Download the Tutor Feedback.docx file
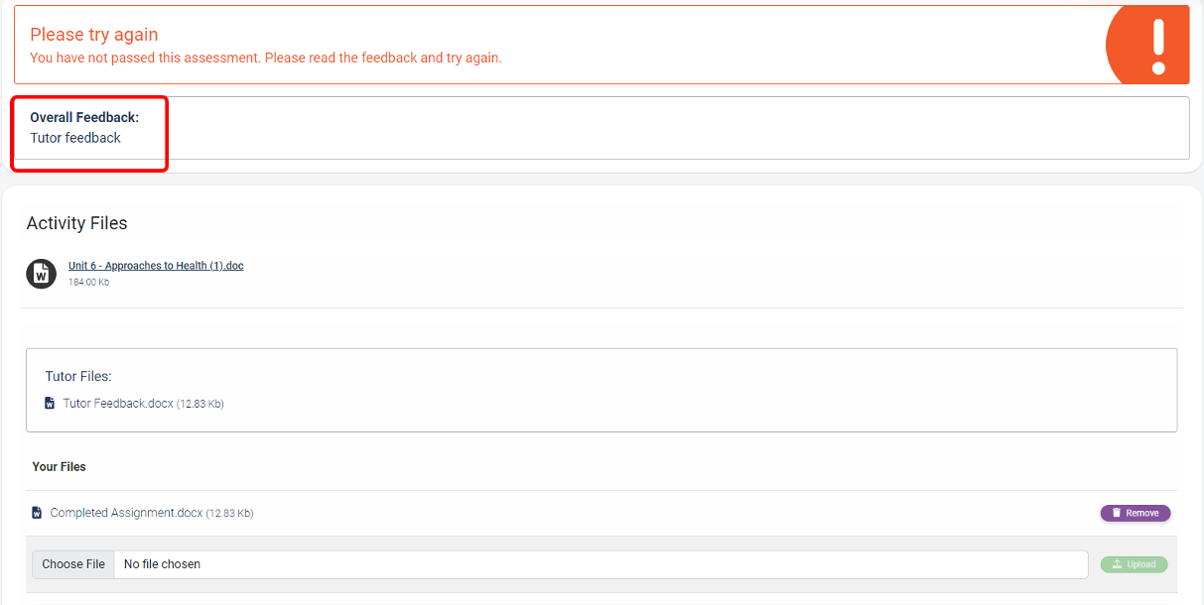 coord(118,404)
